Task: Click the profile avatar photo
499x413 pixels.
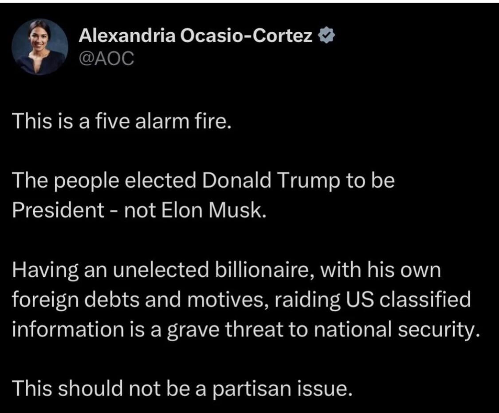Action: click(39, 47)
